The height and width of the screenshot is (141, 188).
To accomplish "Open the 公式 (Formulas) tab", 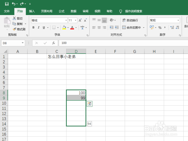I will (x=61, y=11).
